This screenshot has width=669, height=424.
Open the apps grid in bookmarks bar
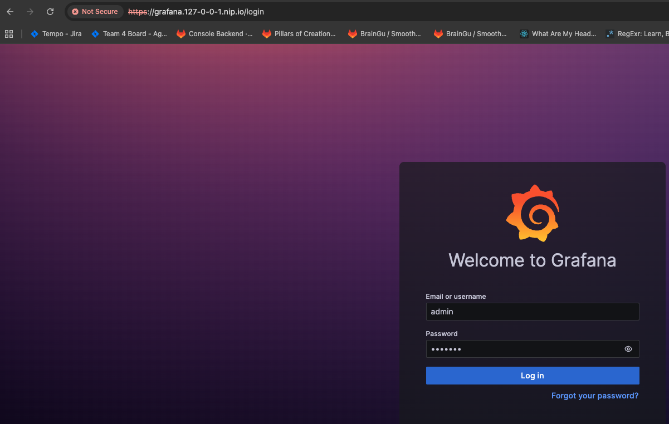tap(9, 34)
